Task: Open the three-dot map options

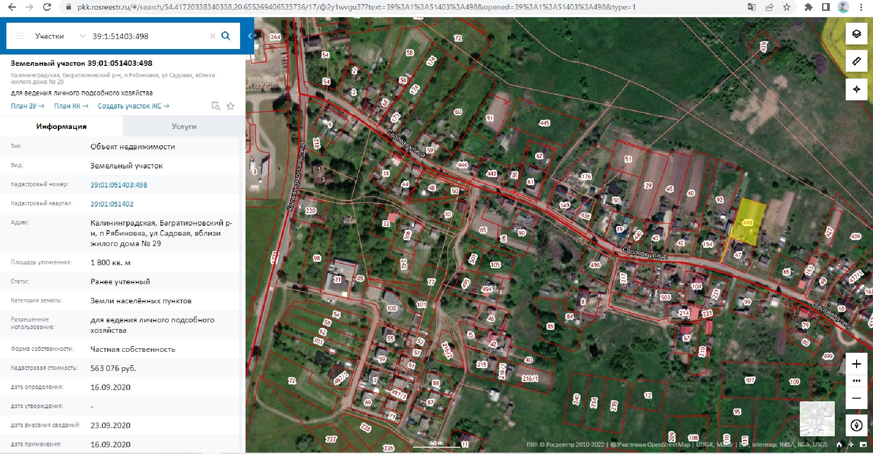Action: [856, 381]
